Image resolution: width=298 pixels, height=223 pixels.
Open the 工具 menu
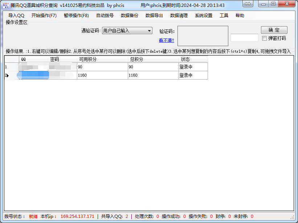[224, 16]
